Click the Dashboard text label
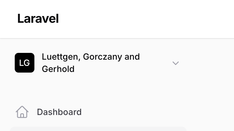Screen dimensions: 234x131 [59, 112]
